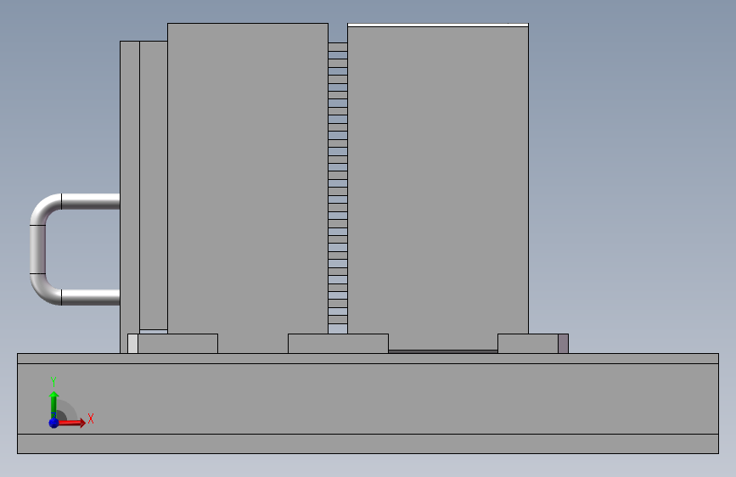
Task: Select the left foot block above the base
Action: 178,344
